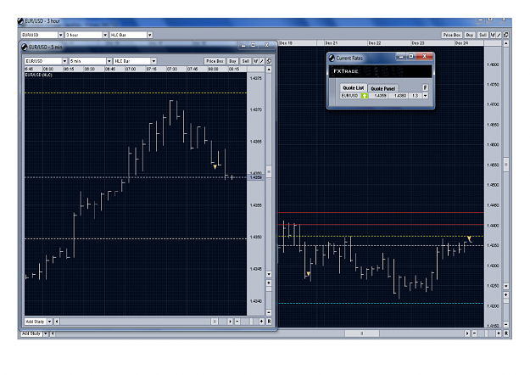Click horizontal scrollbar thumb in 3 hour window
530x375 pixels.
coord(361,333)
